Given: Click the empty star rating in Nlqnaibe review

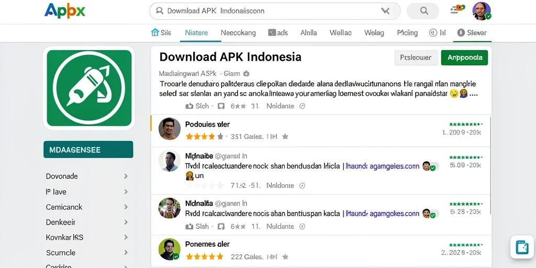Looking at the screenshot, I should tap(205, 186).
